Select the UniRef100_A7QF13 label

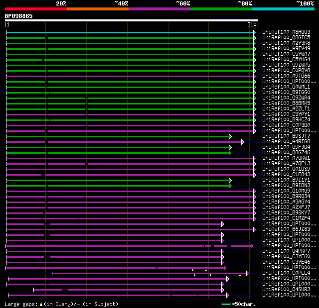[286, 163]
